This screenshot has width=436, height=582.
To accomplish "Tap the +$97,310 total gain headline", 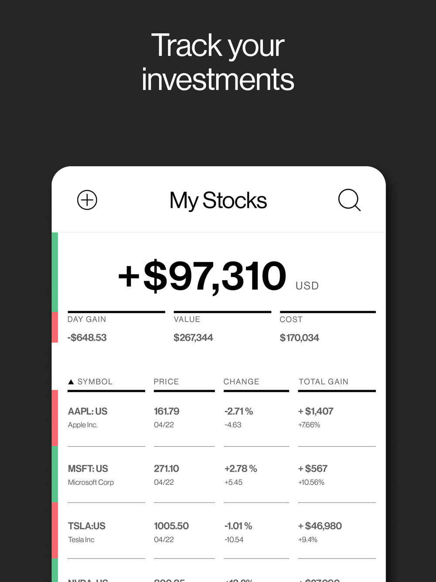I will 202,277.
